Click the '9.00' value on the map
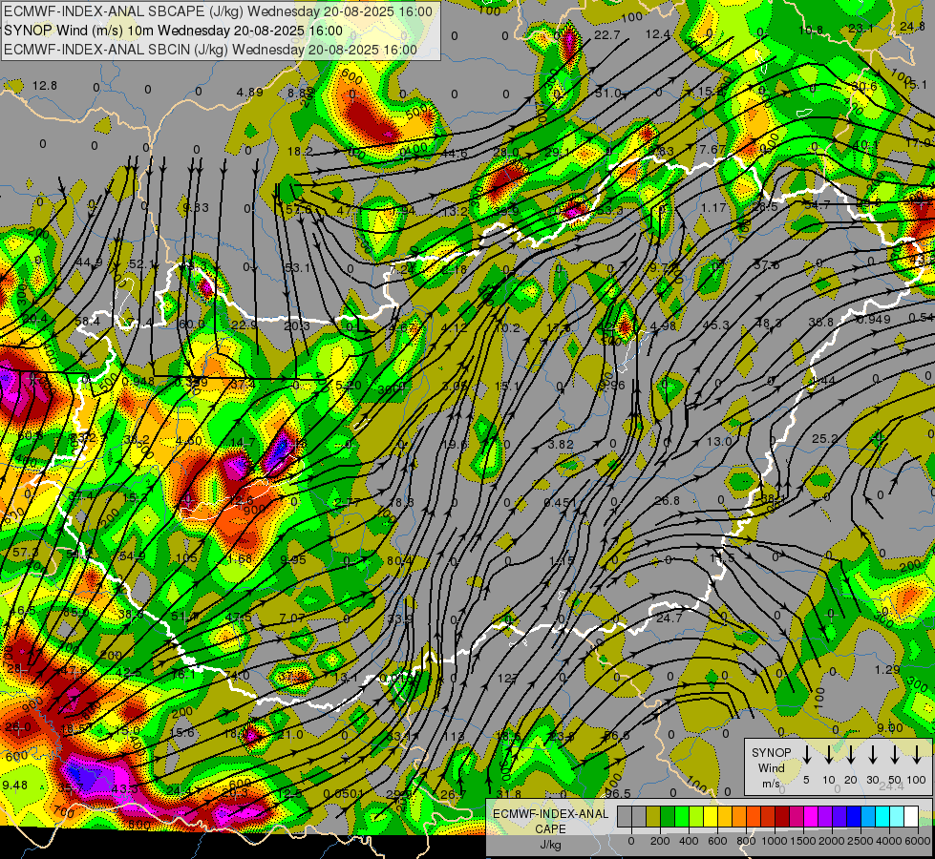 pos(890,728)
